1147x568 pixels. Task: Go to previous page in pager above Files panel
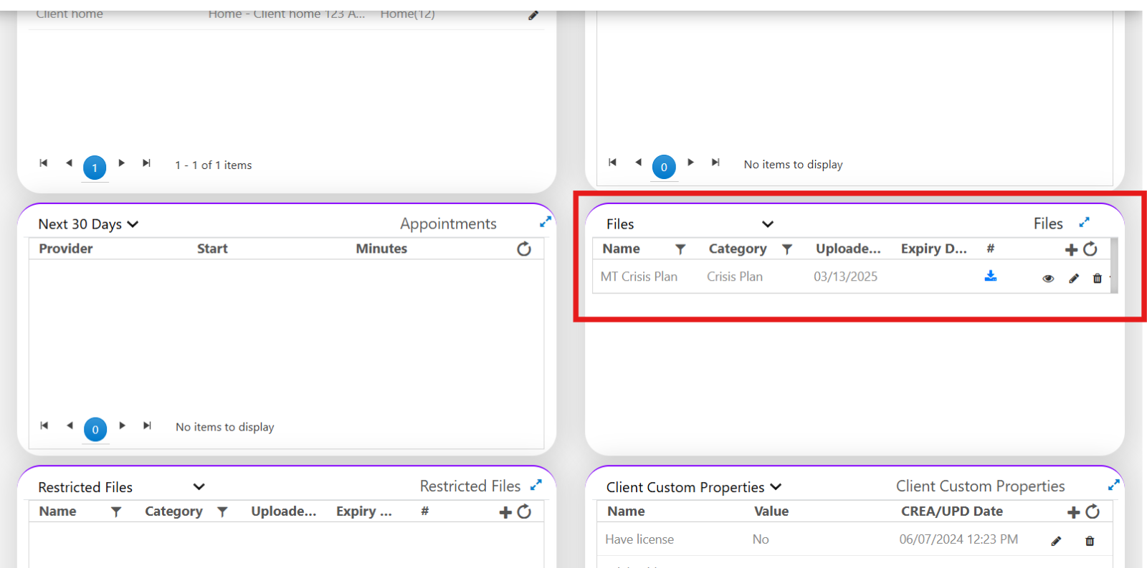click(638, 163)
